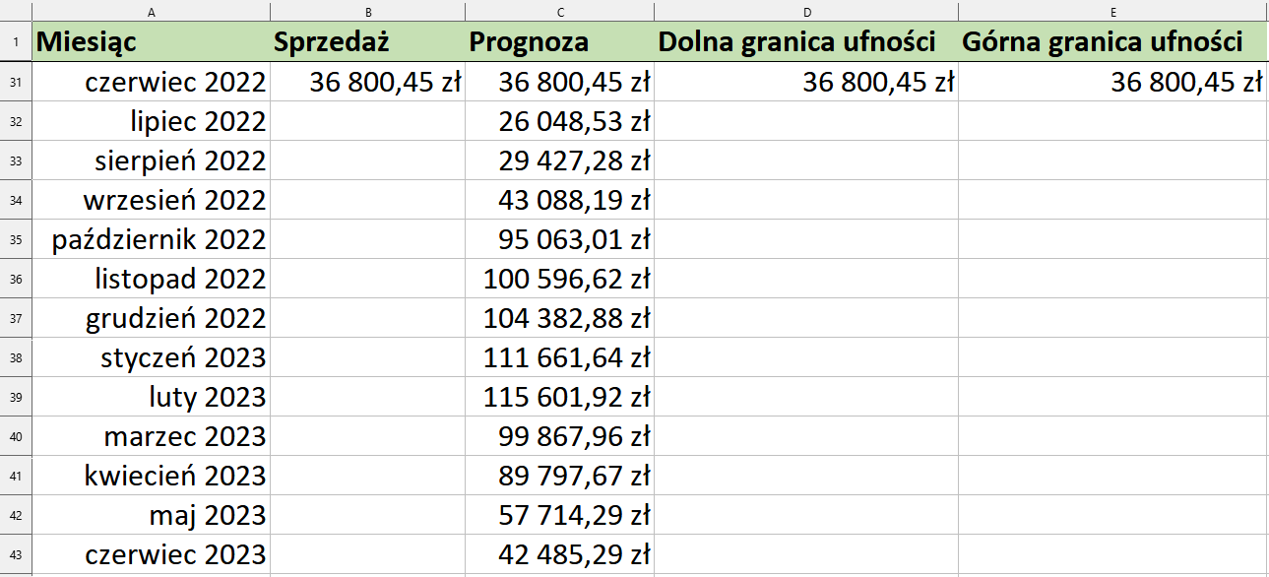Select column E header

click(1113, 11)
